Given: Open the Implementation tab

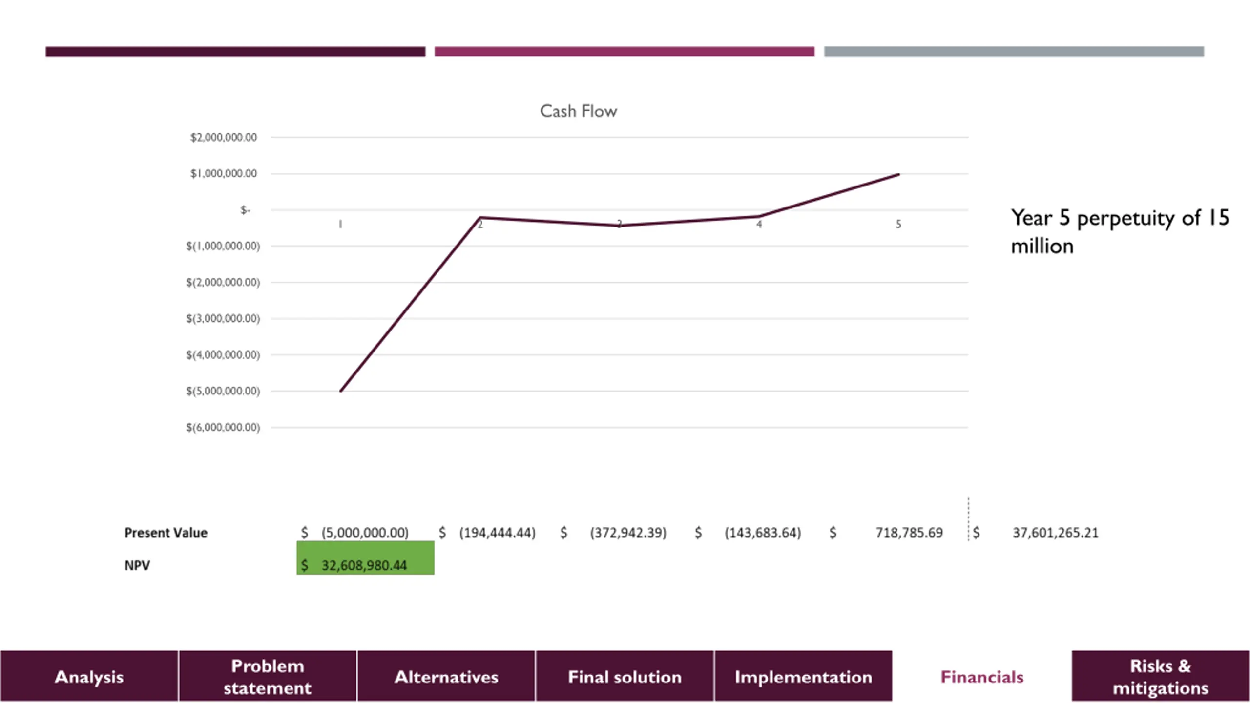Looking at the screenshot, I should pos(803,677).
